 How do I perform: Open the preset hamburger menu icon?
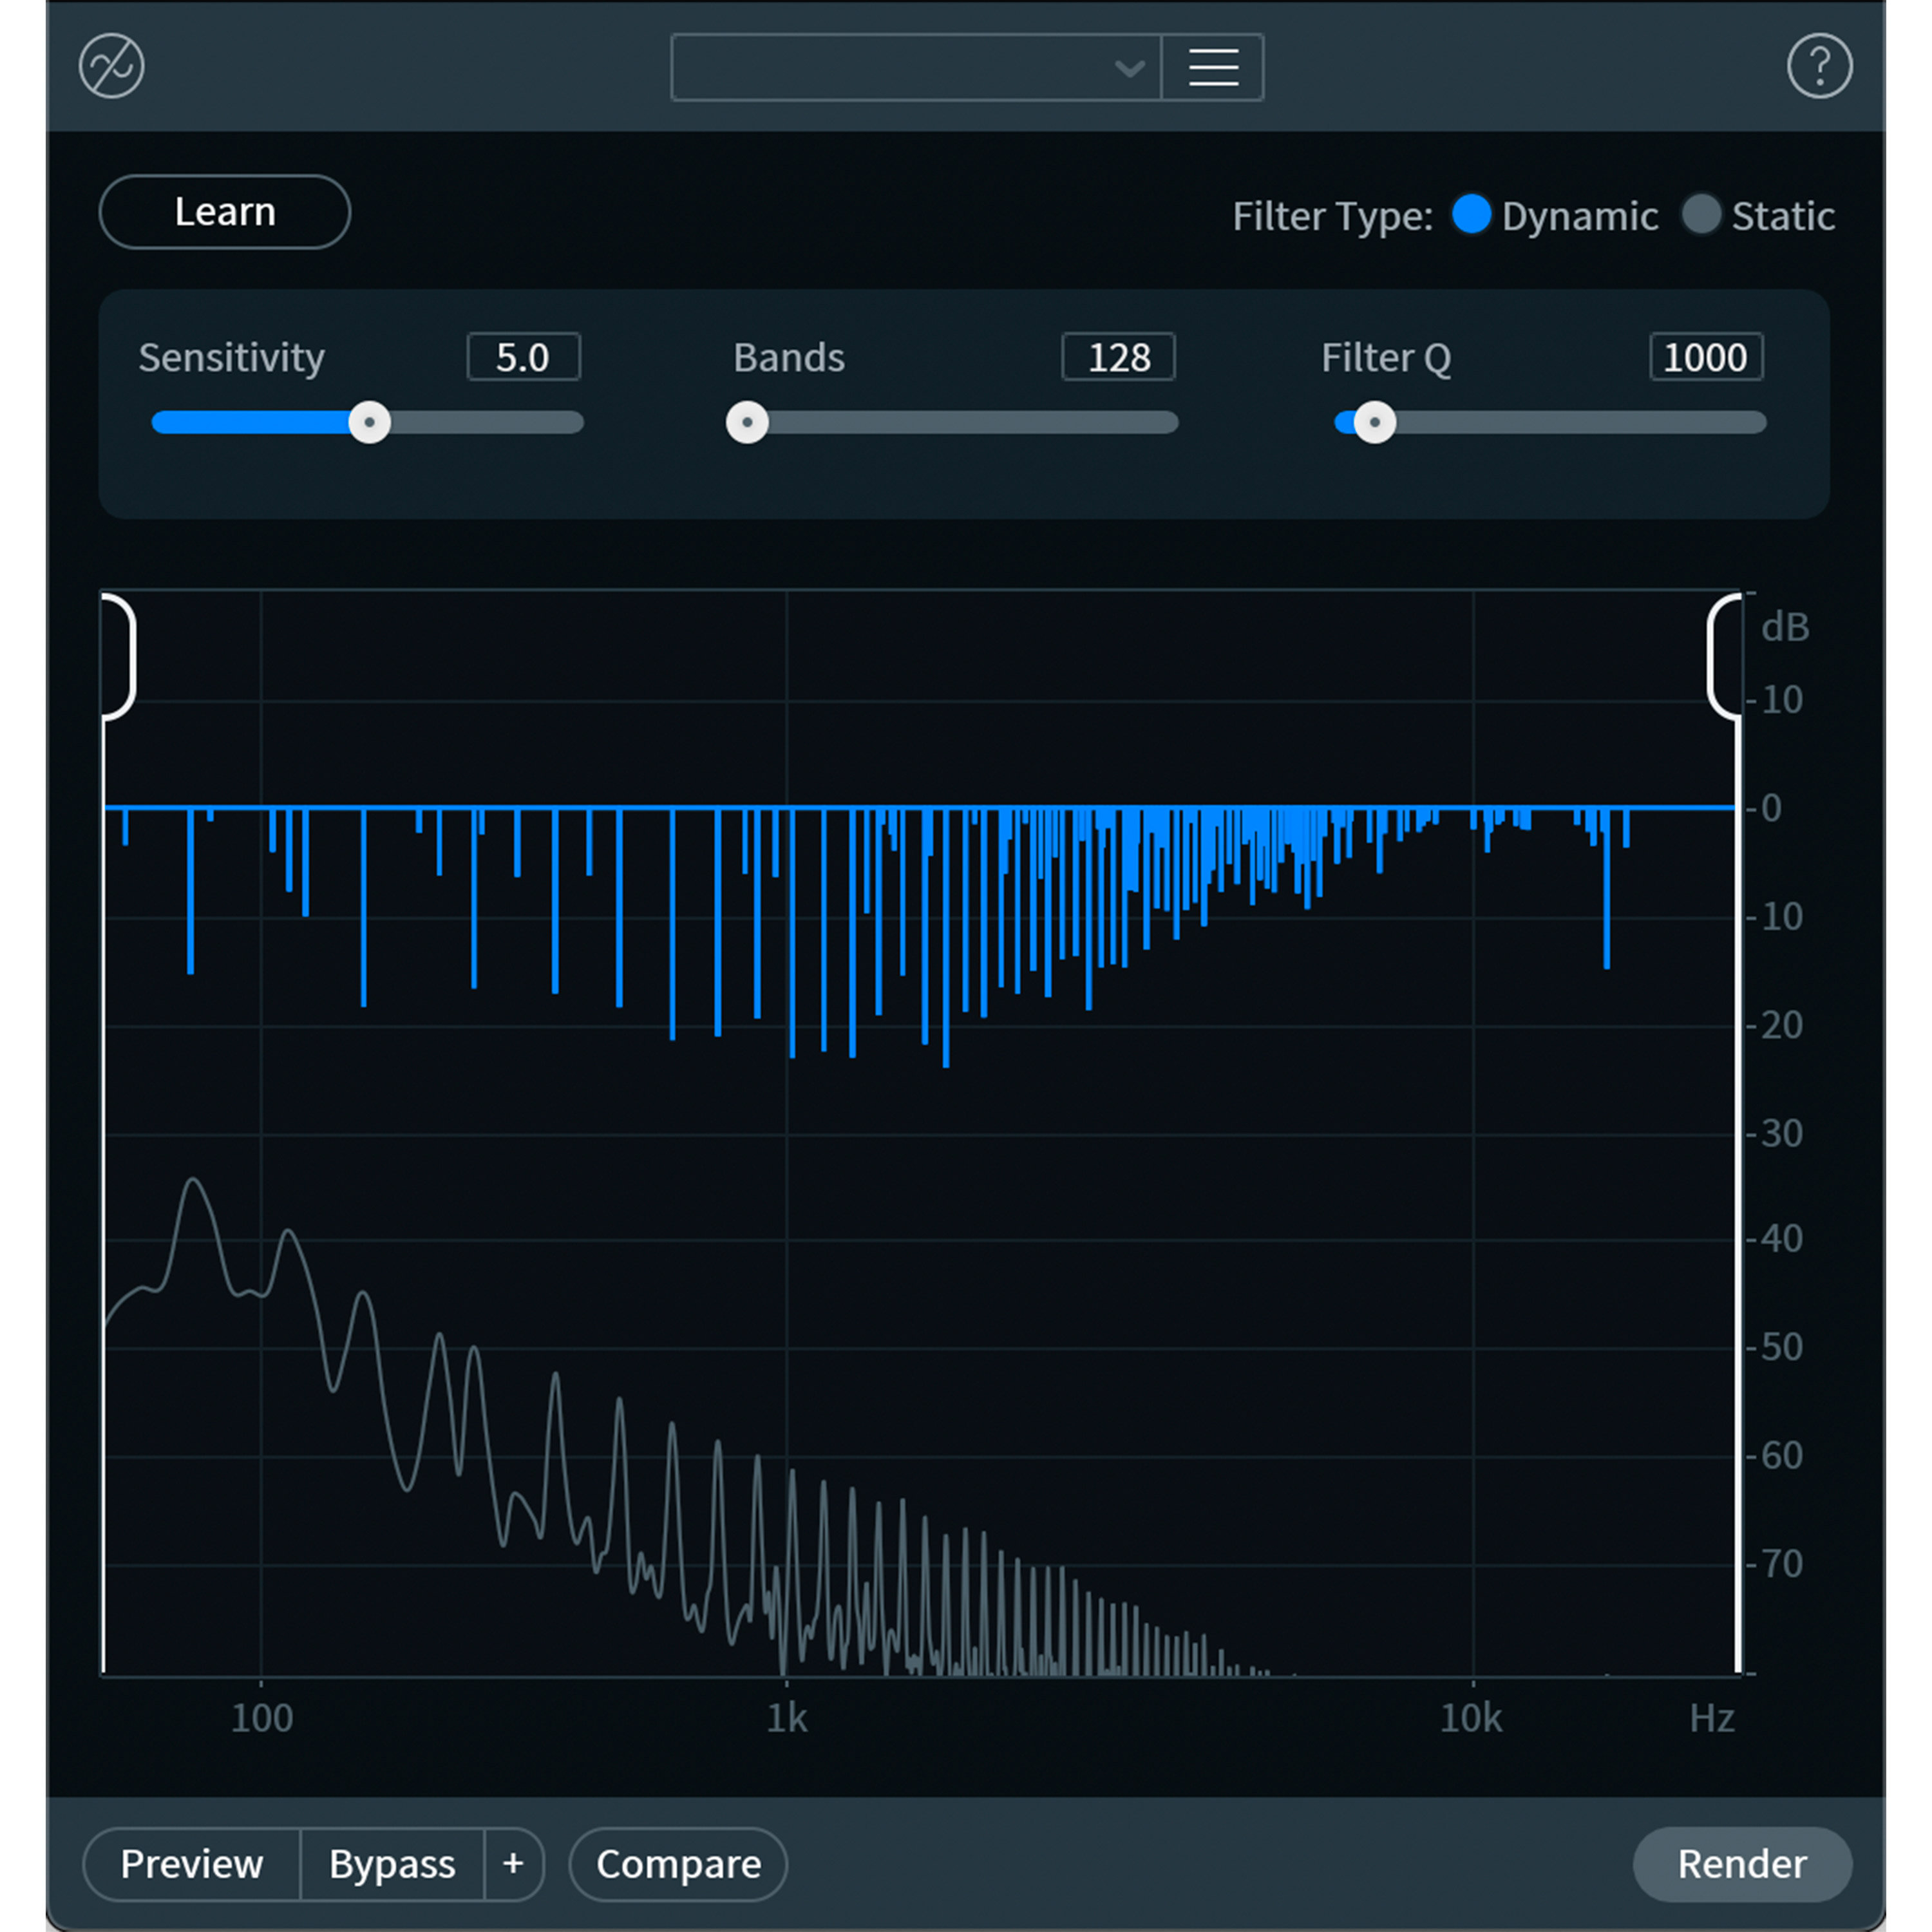click(1212, 66)
